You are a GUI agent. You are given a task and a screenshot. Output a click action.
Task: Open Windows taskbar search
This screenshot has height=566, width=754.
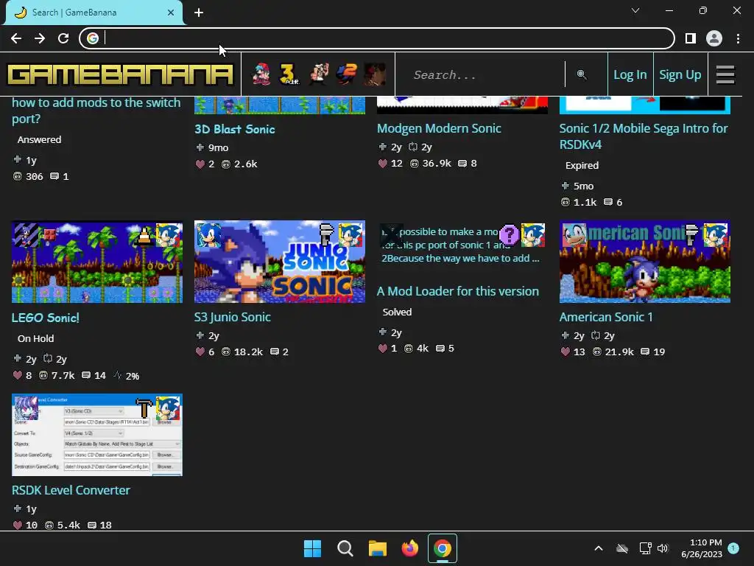345,548
